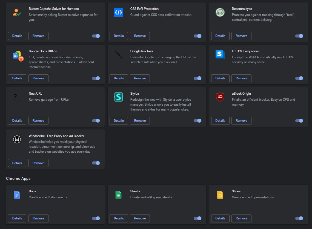Image resolution: width=312 pixels, height=229 pixels.
Task: Click the Decentraleyes extension icon
Action: [220, 12]
